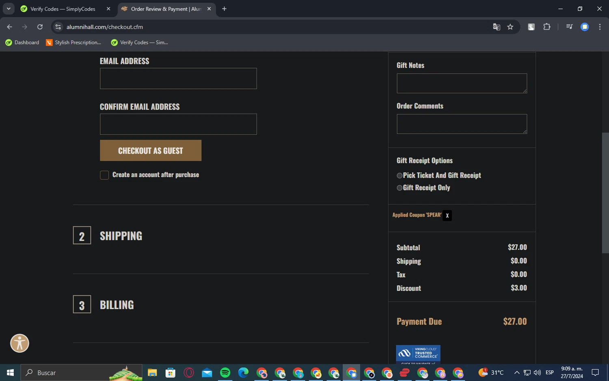This screenshot has height=381, width=609.
Task: Open the accessibility options widget
Action: 19,343
